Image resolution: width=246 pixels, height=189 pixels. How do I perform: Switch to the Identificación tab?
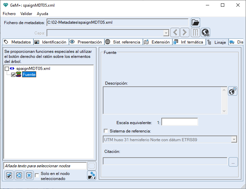[51, 42]
